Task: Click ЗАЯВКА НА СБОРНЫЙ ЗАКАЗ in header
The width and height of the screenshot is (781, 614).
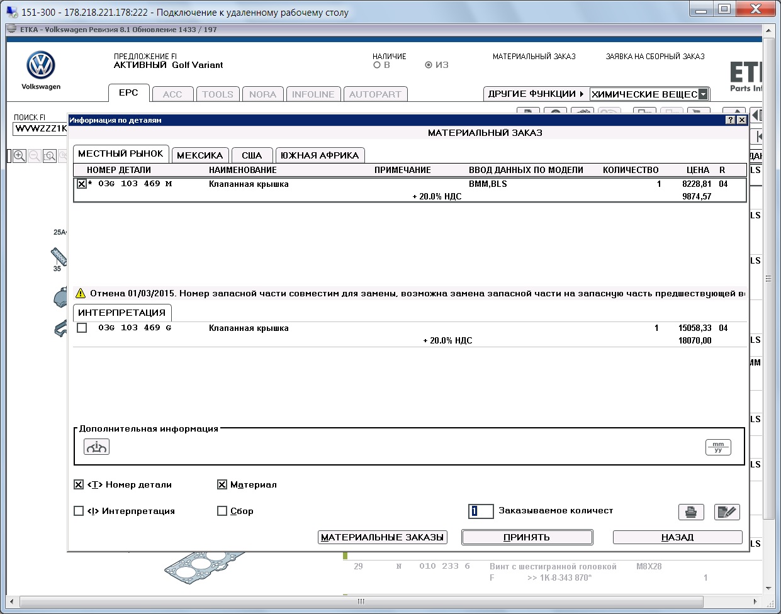Action: [x=655, y=57]
